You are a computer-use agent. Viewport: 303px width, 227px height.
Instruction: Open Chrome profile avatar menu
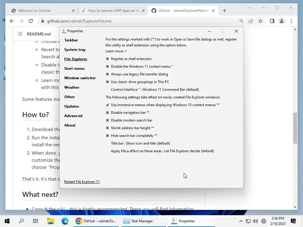tap(282, 21)
